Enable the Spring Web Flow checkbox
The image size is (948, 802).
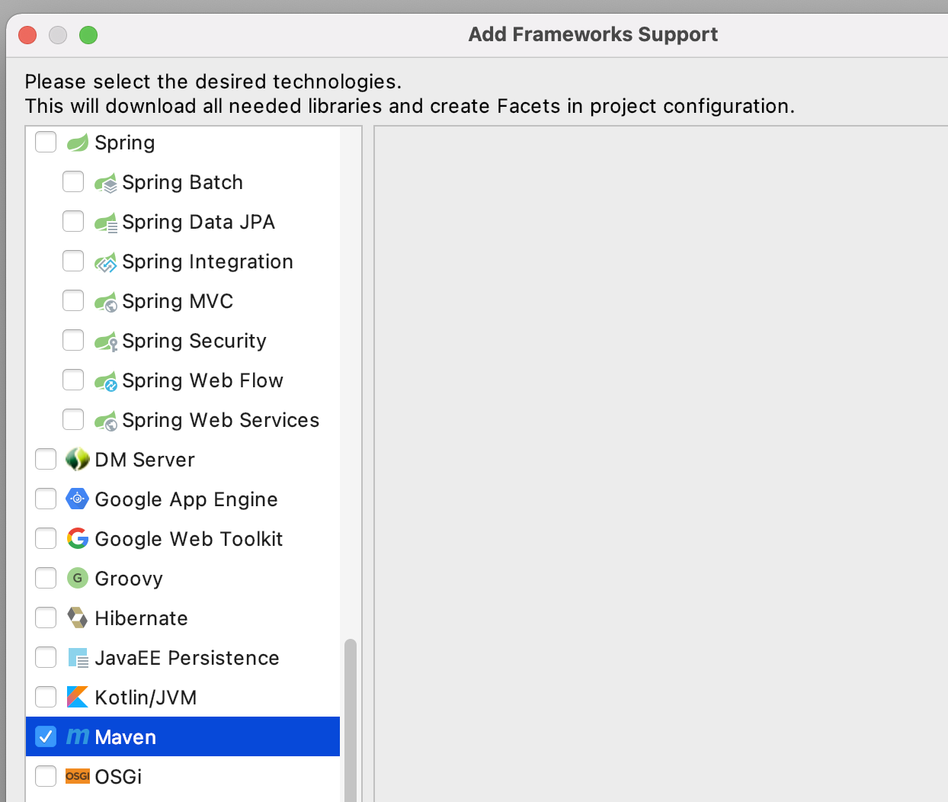[x=73, y=380]
